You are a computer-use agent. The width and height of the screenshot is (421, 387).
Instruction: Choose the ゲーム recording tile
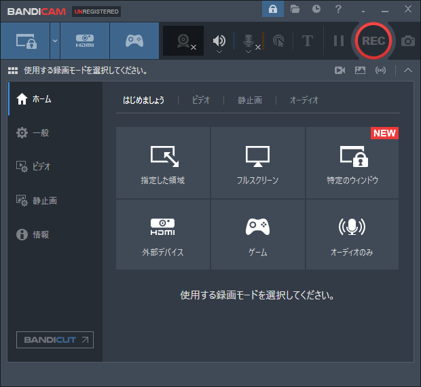coord(258,234)
